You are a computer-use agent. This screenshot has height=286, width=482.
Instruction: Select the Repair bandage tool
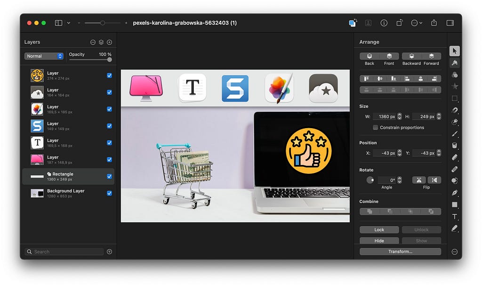point(455,169)
